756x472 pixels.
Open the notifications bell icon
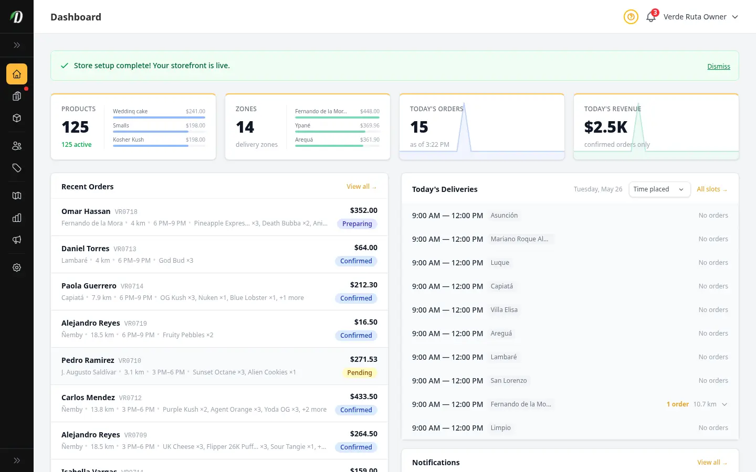pyautogui.click(x=651, y=17)
